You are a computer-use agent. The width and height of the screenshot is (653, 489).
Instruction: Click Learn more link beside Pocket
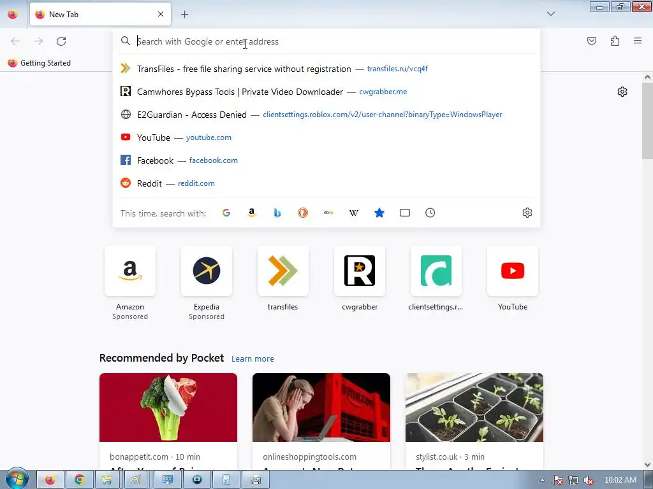pos(253,358)
